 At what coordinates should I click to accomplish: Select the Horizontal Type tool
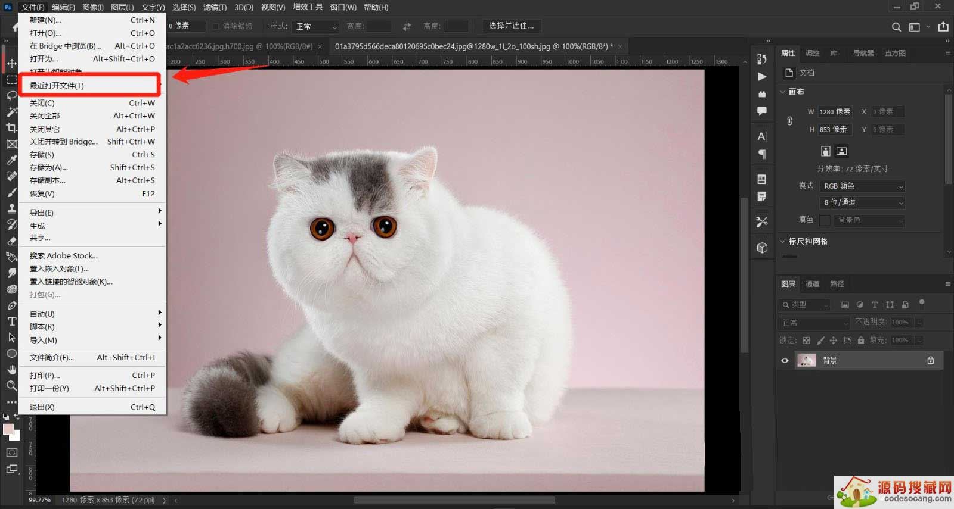(11, 321)
